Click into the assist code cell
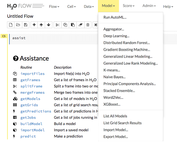This screenshot has width=177, height=142. (x=54, y=39)
